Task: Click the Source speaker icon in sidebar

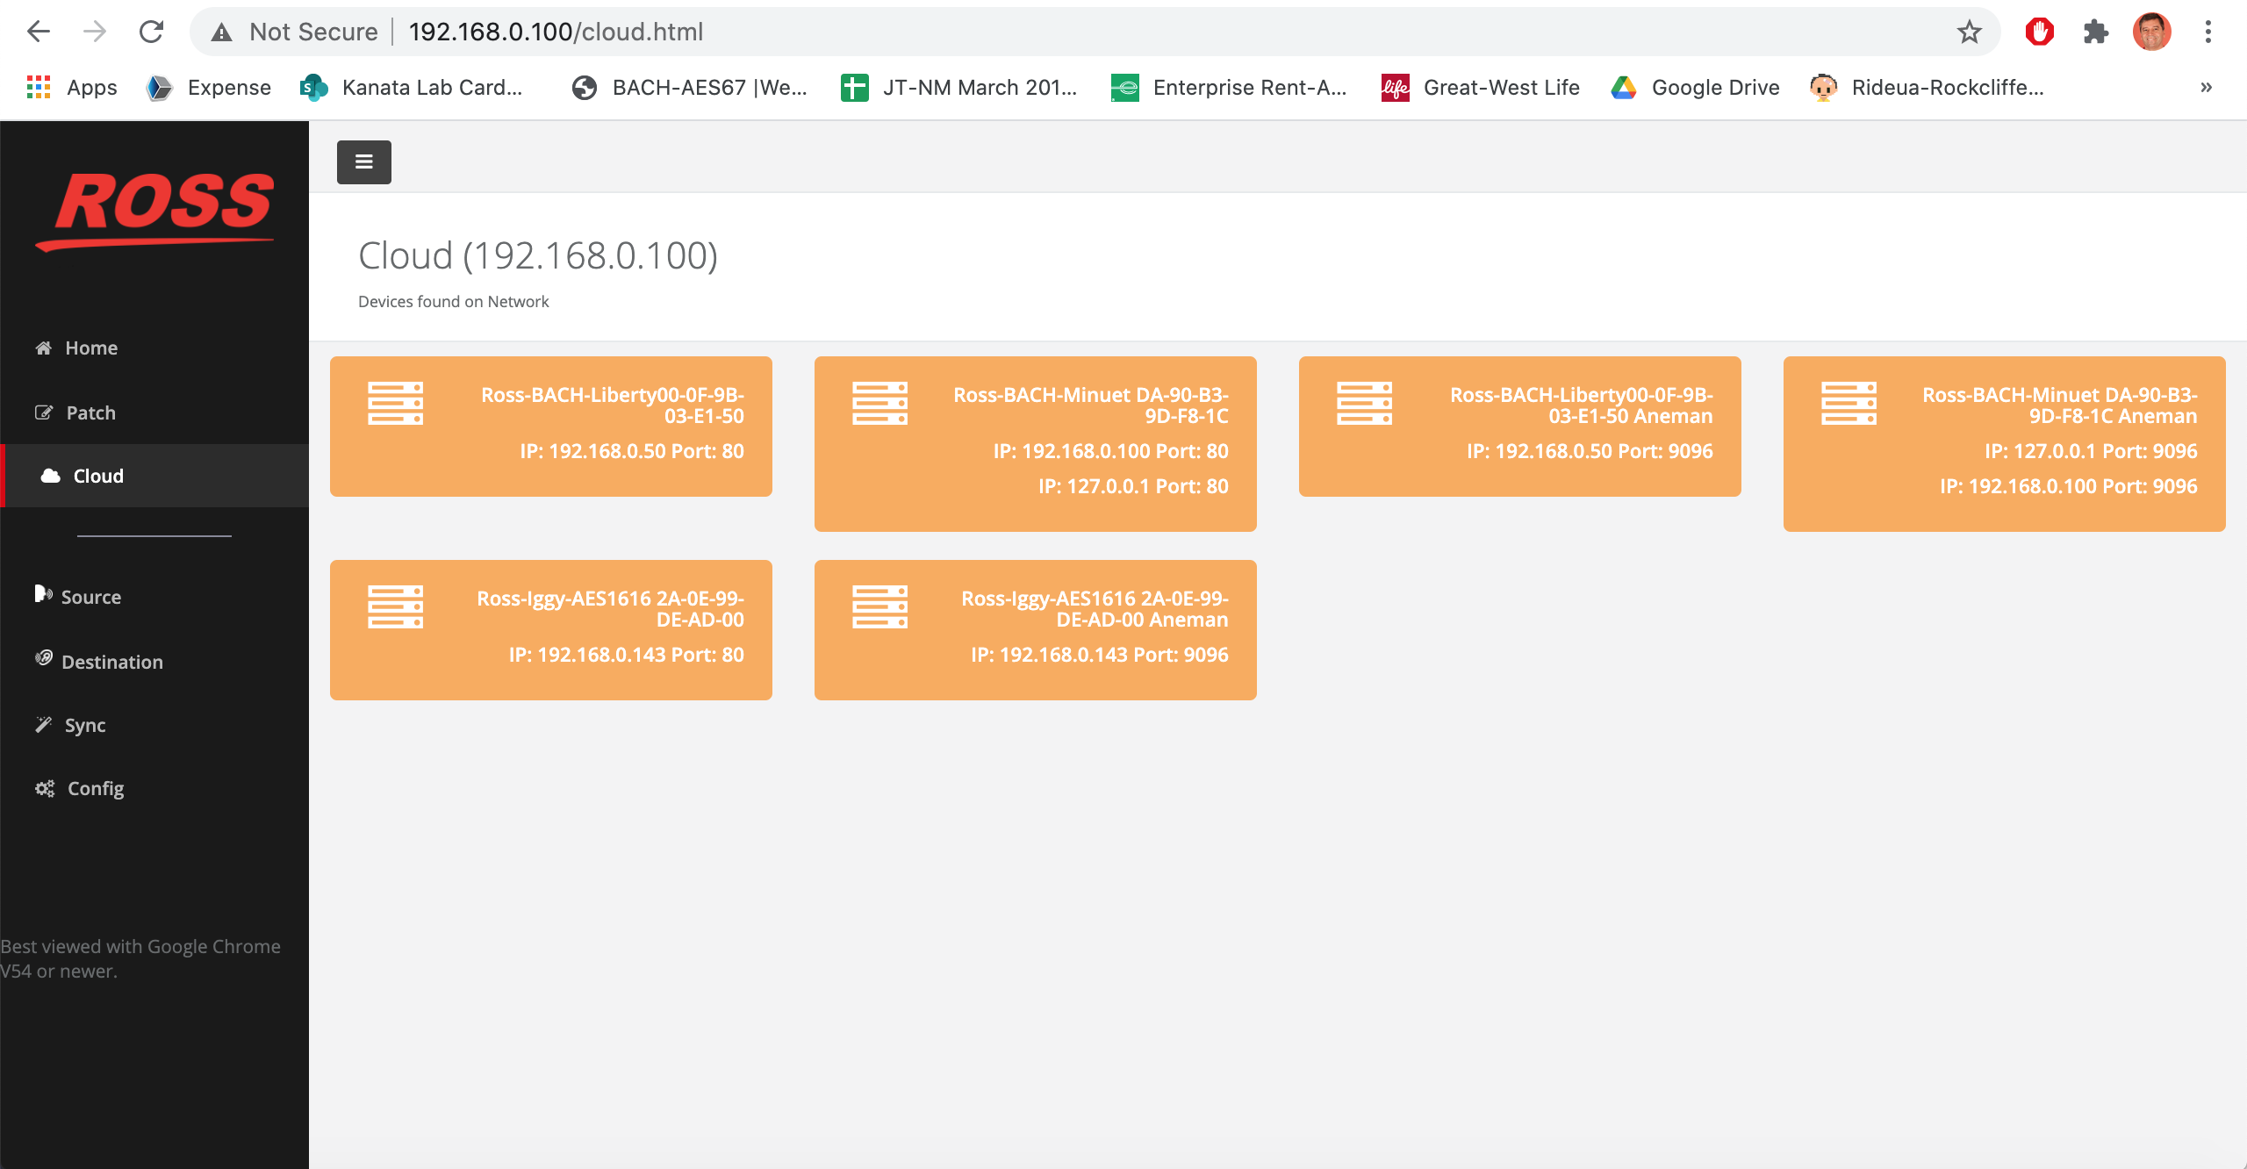Action: [x=43, y=594]
